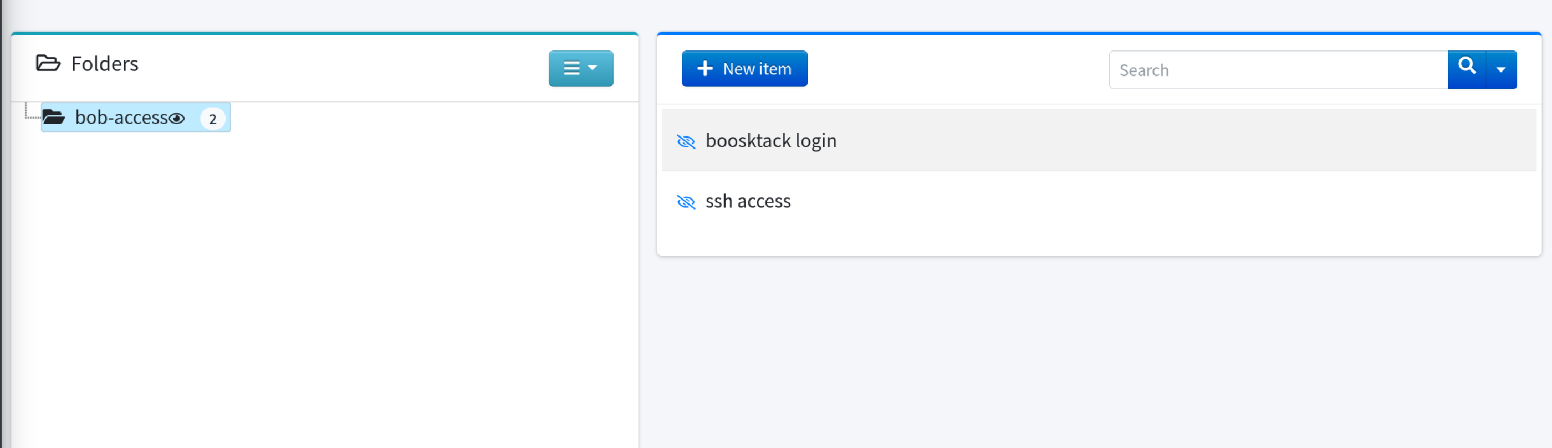Screen dimensions: 1552x448
Task: Focus the Search text field
Action: (1277, 70)
